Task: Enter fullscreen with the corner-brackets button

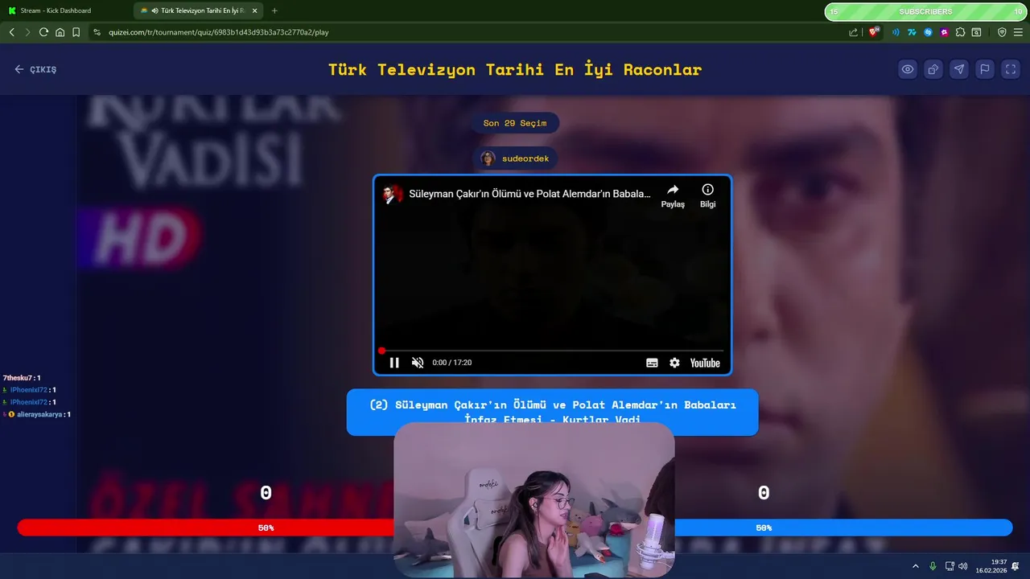Action: click(x=1011, y=69)
